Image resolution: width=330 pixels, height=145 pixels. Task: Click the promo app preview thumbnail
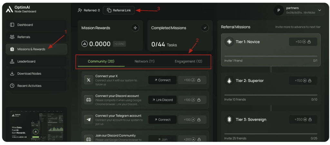(36, 124)
